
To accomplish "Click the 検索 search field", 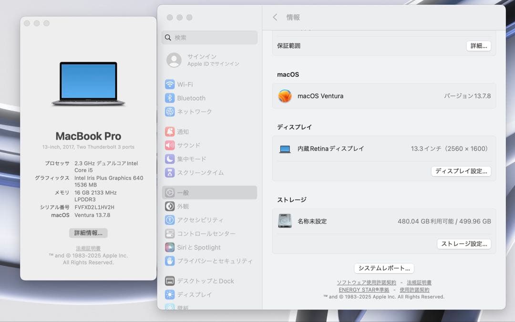I will point(209,37).
